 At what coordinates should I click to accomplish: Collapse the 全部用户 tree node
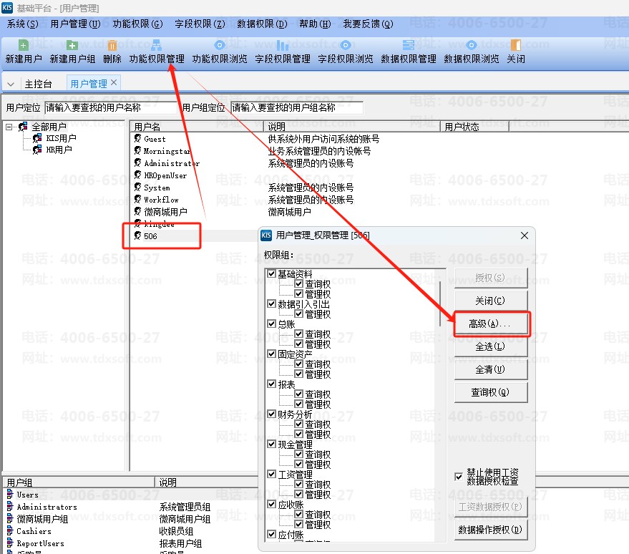9,127
